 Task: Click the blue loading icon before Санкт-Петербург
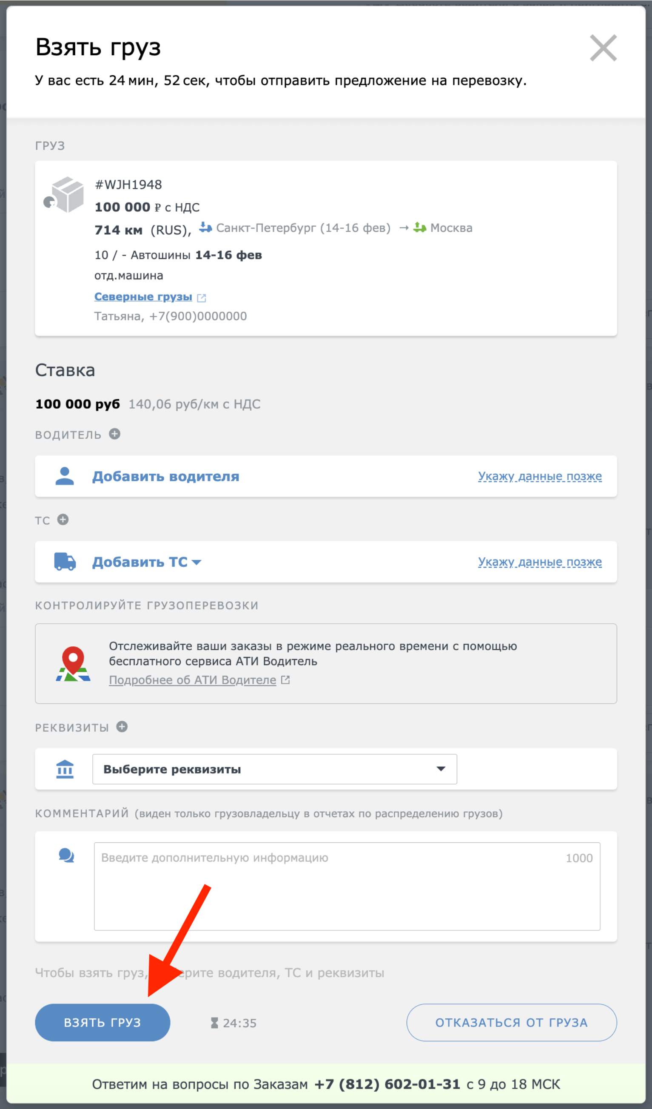205,227
